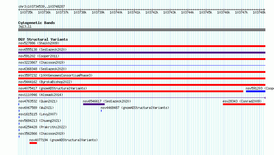Viewport: 274px width, 155px height.
Task: Click nsv1110946 (Alsmadi2014) variant label
Action: pyautogui.click(x=41, y=95)
